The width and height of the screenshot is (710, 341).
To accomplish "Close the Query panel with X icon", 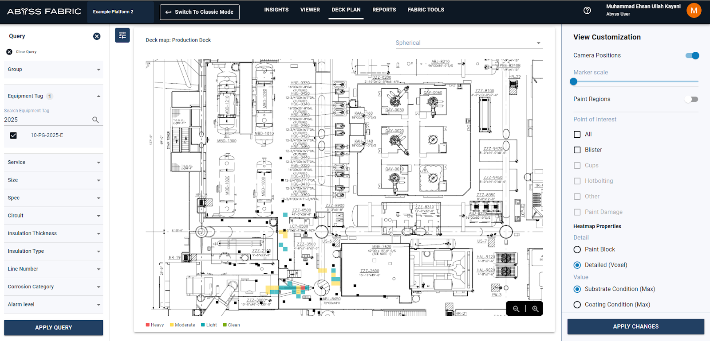I will point(97,36).
